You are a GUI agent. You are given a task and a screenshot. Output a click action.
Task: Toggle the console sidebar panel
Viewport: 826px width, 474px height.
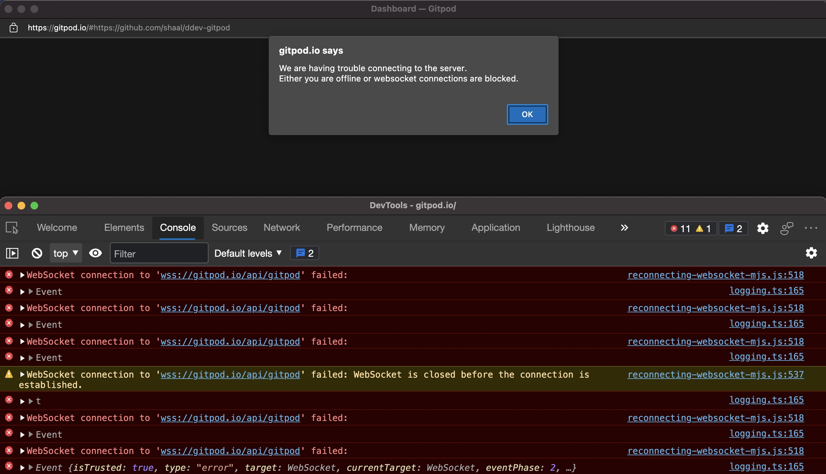(x=12, y=253)
